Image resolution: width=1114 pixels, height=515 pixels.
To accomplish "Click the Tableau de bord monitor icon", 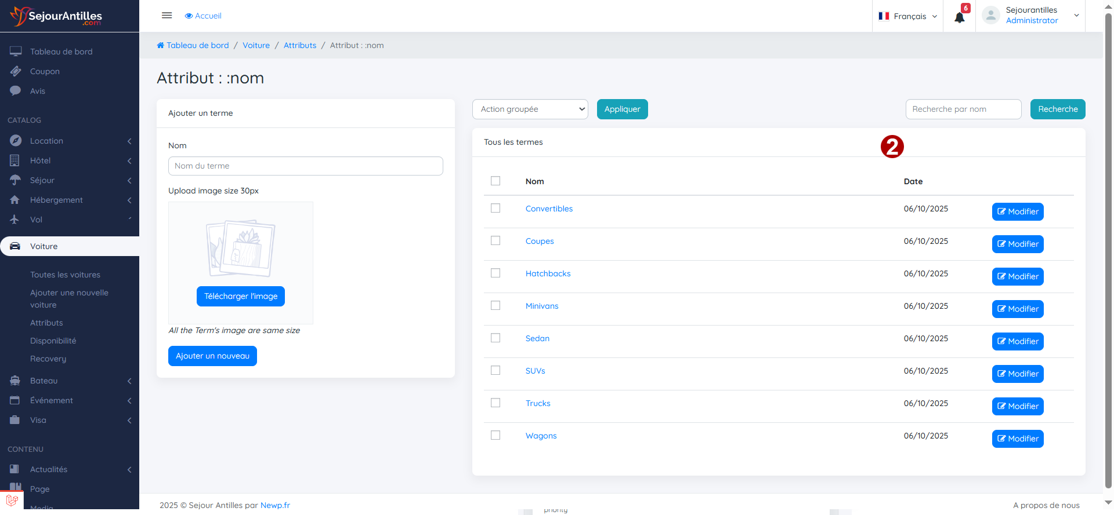I will (x=16, y=52).
